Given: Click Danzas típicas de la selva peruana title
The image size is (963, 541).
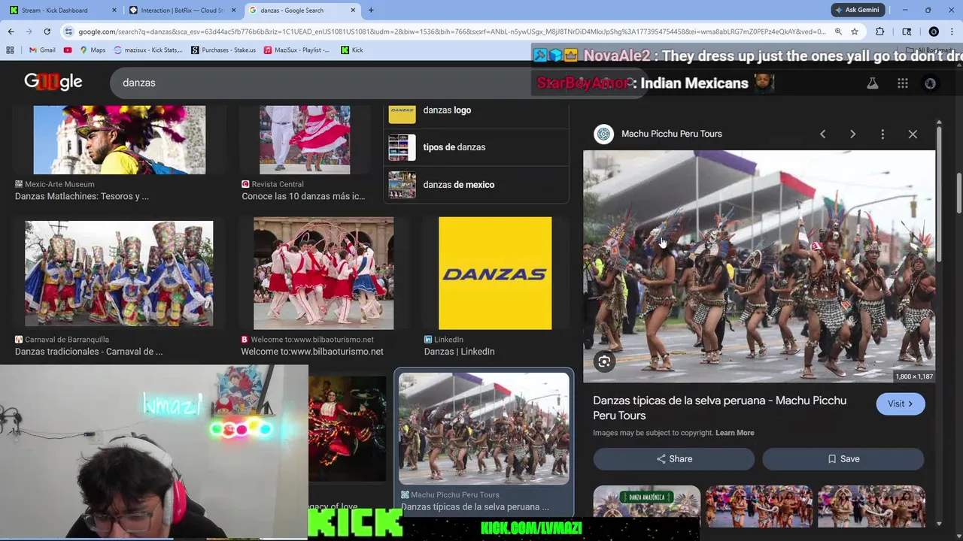Looking at the screenshot, I should point(719,408).
